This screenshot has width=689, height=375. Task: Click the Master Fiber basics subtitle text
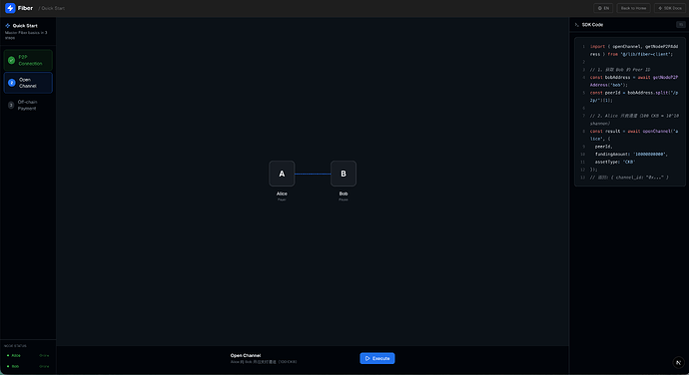(26, 35)
